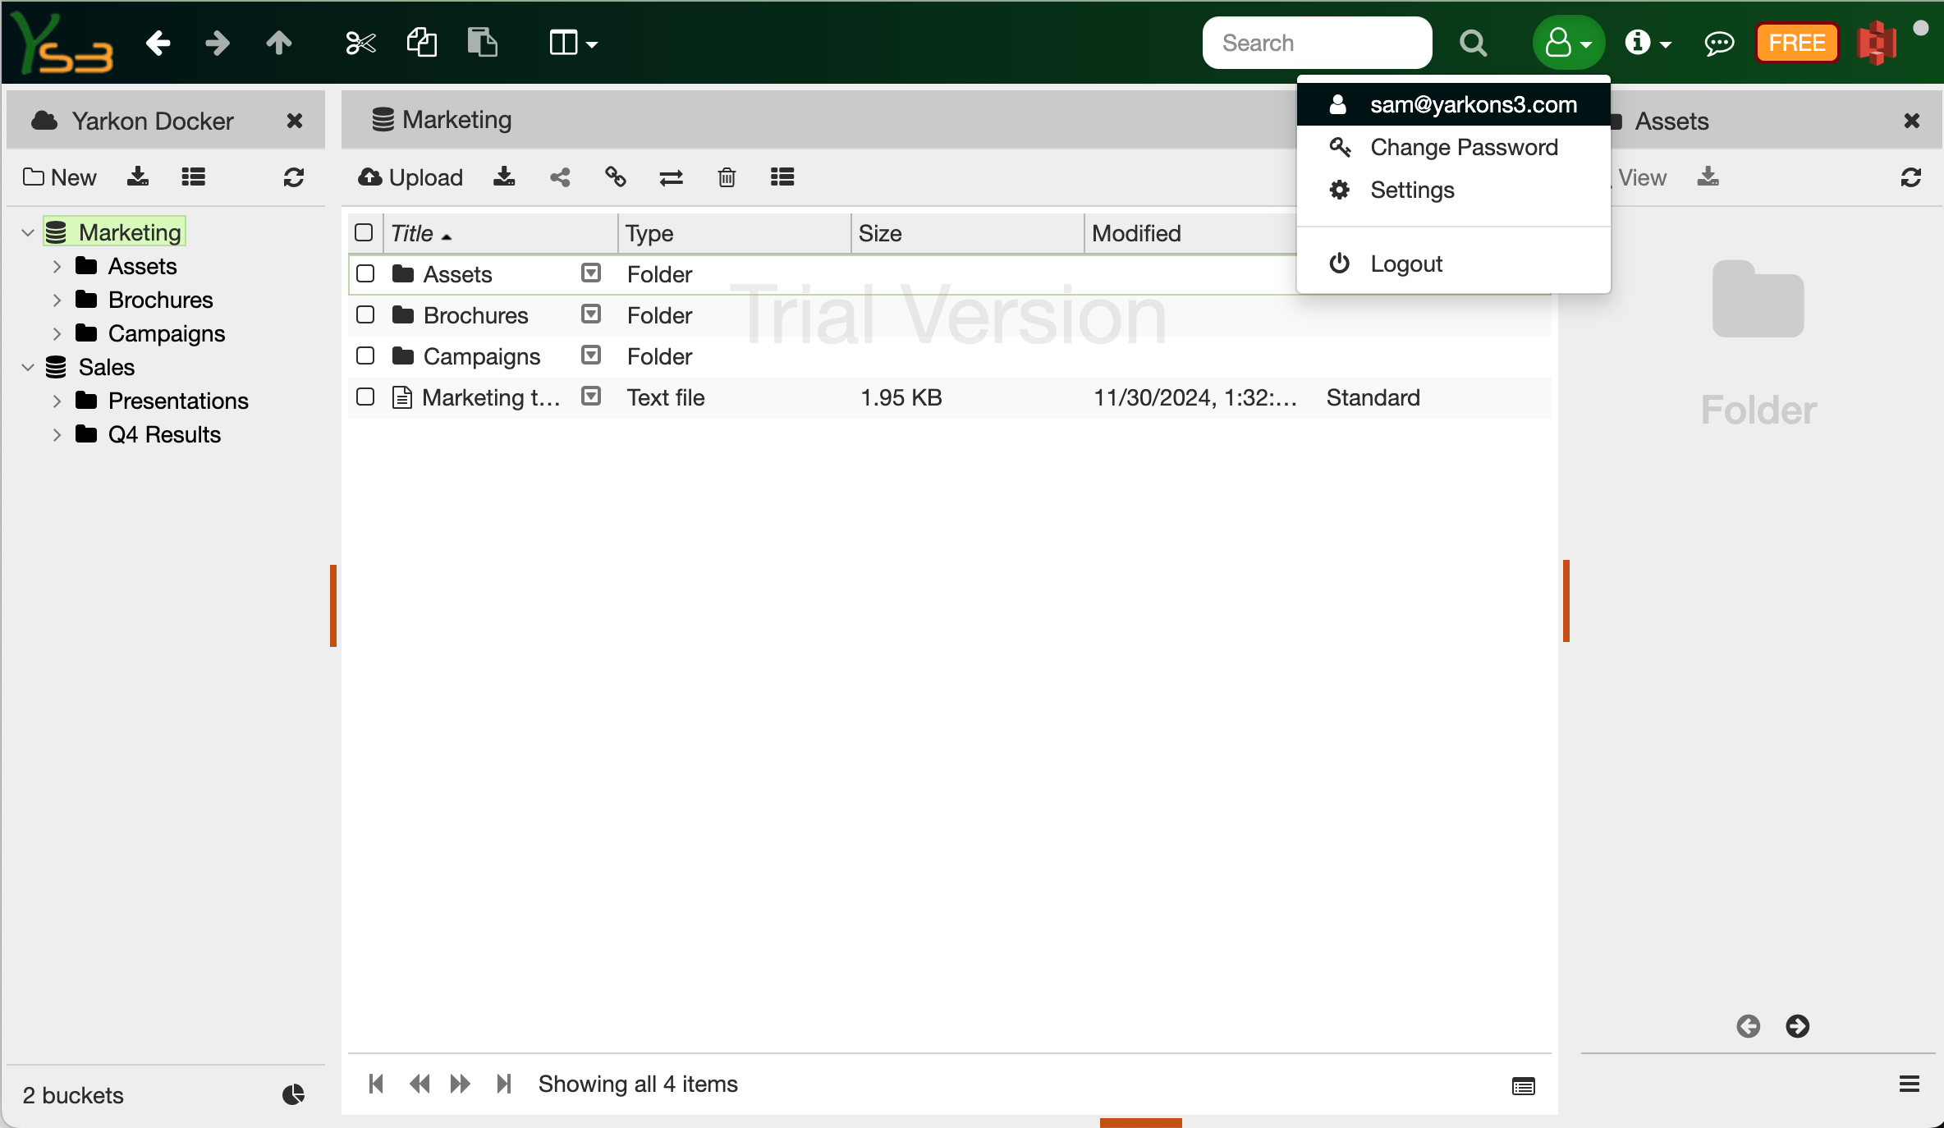Check the Brochures row checkbox
1944x1128 pixels.
(x=365, y=315)
